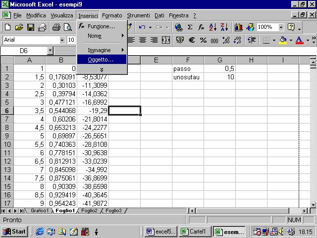Open the Undo history dropdown arrow
317x238 pixels.
[x=150, y=27]
